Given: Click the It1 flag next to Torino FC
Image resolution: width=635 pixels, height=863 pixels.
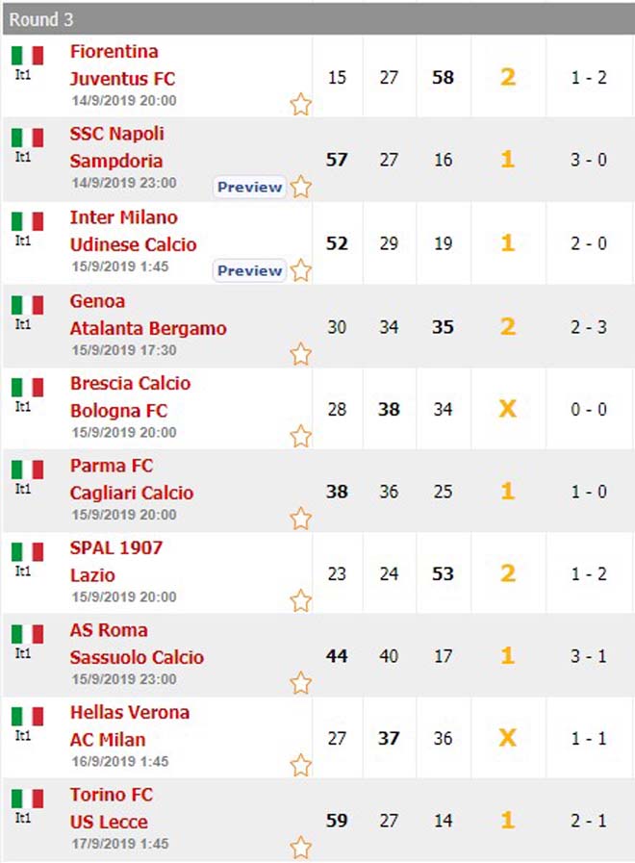Looking at the screenshot, I should (27, 800).
